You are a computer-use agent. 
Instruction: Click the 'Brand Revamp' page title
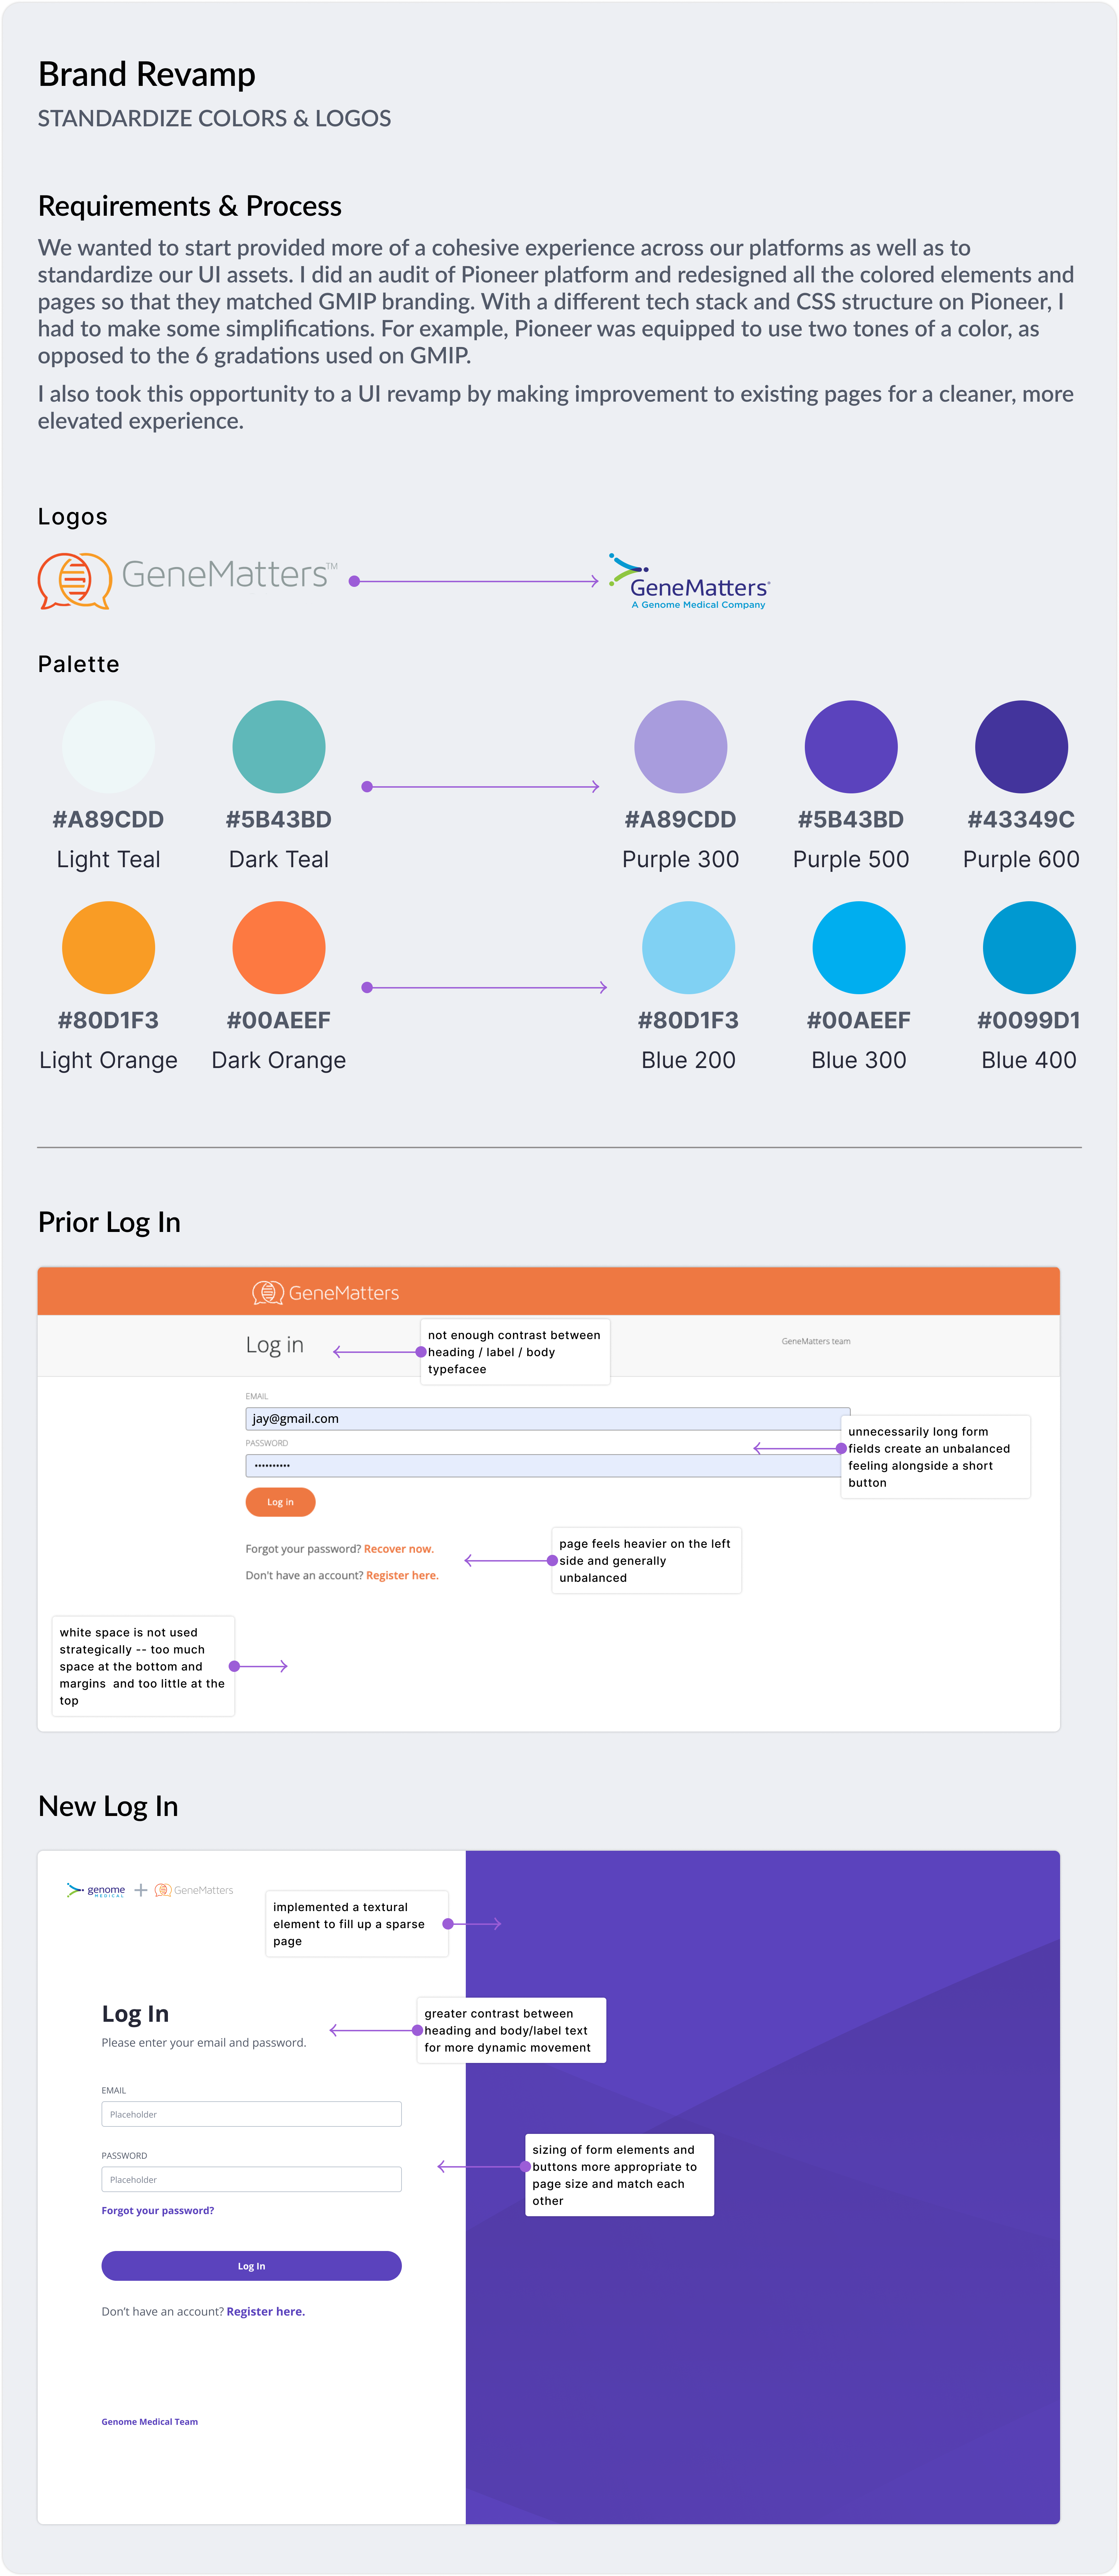click(x=146, y=74)
